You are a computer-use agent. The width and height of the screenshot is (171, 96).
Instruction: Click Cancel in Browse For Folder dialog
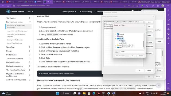141,56
